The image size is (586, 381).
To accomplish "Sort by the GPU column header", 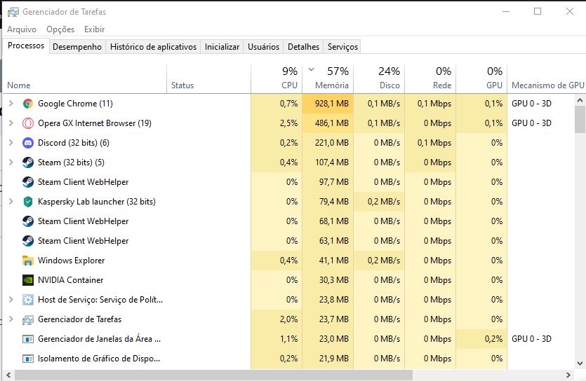I will 481,78.
